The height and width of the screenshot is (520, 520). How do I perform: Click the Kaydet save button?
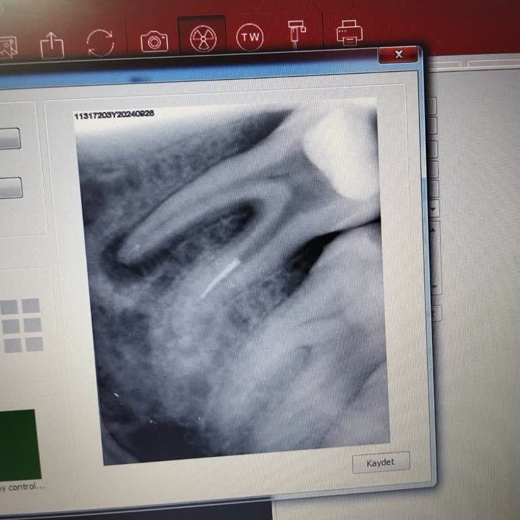(381, 462)
